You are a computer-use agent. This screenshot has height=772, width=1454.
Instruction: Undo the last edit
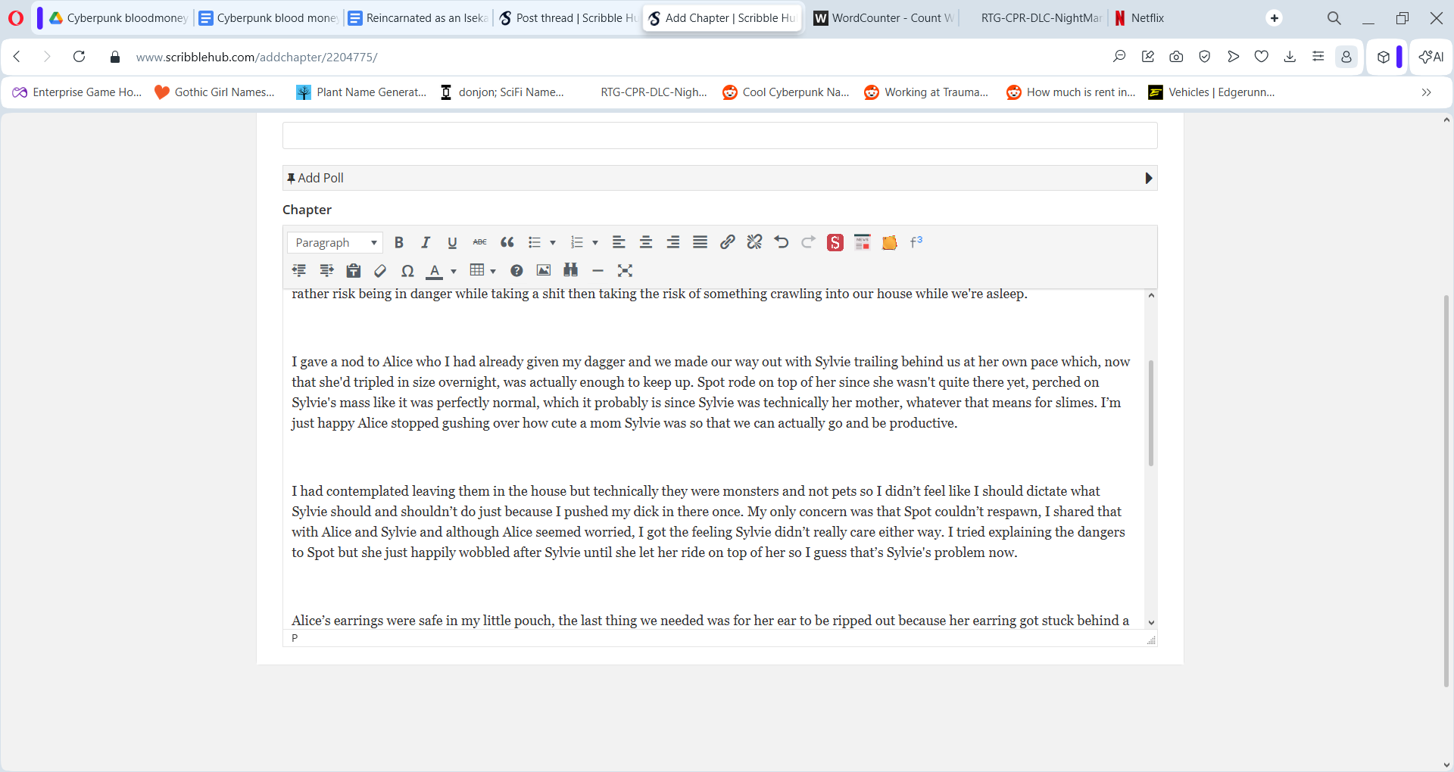[x=782, y=242]
